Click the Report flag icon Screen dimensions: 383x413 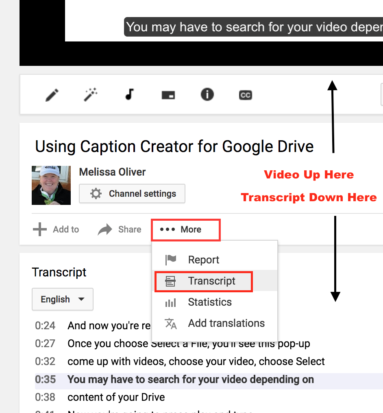point(171,260)
